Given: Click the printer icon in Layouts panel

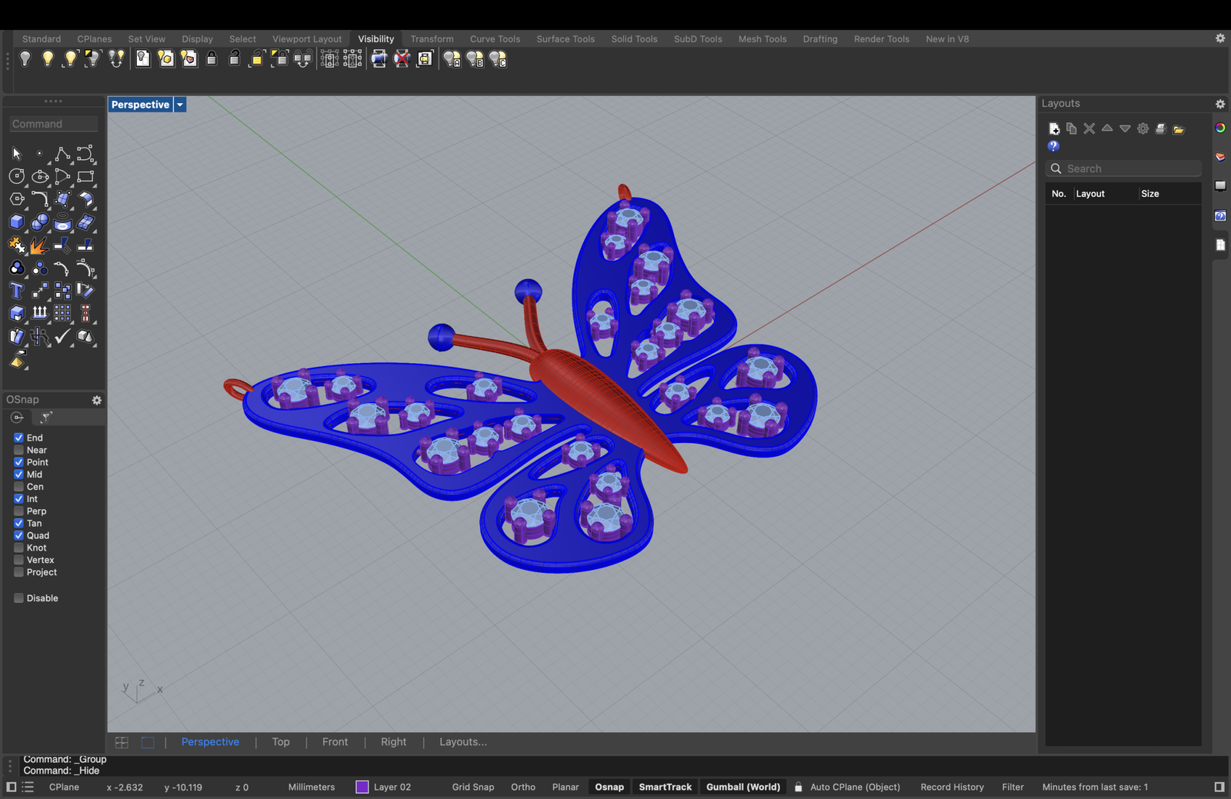Looking at the screenshot, I should coord(1160,128).
